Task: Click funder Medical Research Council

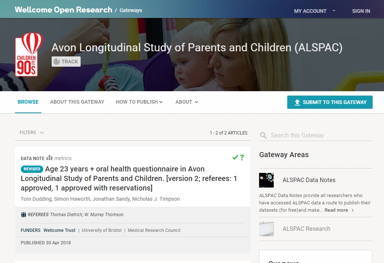Action: (x=154, y=230)
